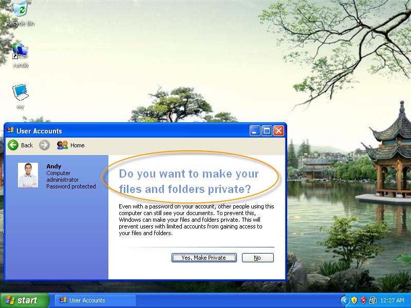This screenshot has width=411, height=308.
Task: Choose No to keep files public
Action: [x=258, y=258]
